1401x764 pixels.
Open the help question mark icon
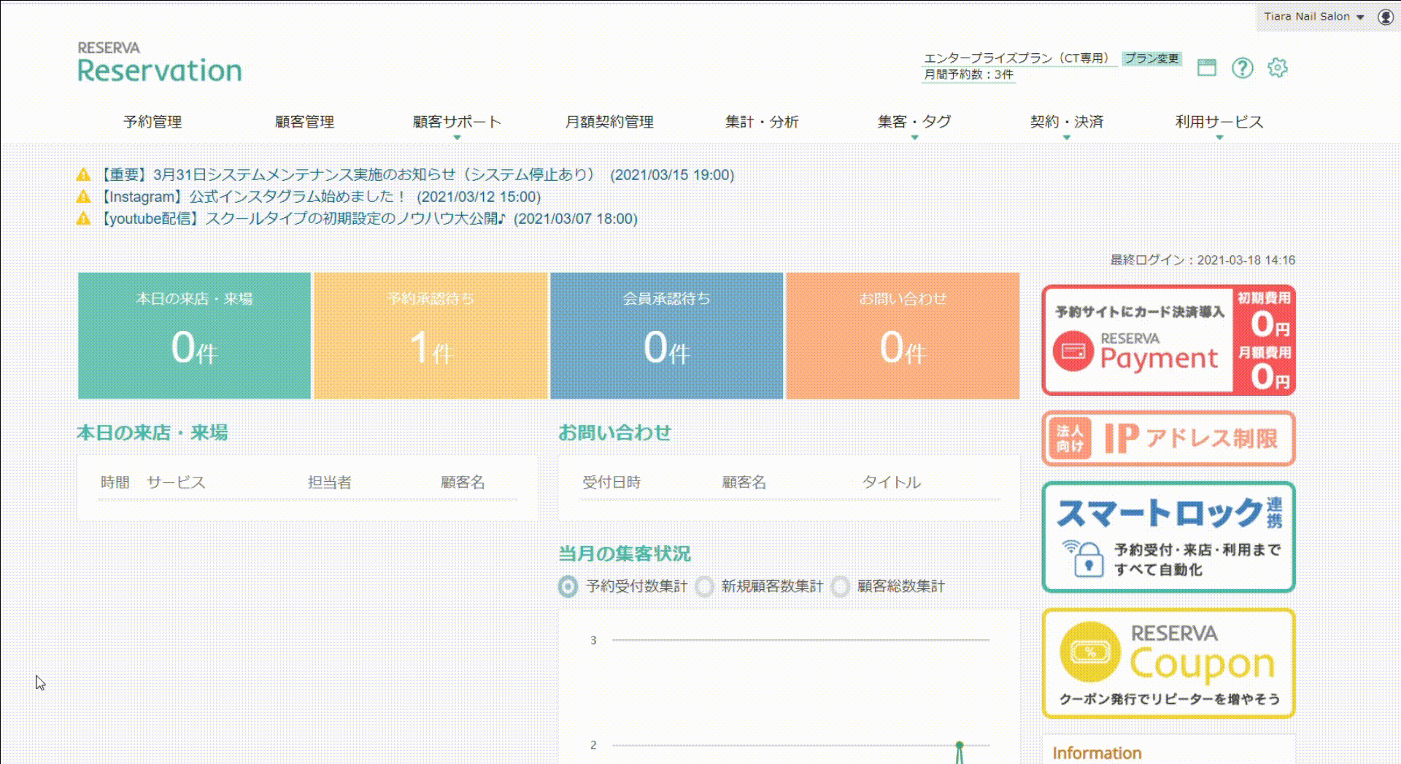coord(1242,68)
